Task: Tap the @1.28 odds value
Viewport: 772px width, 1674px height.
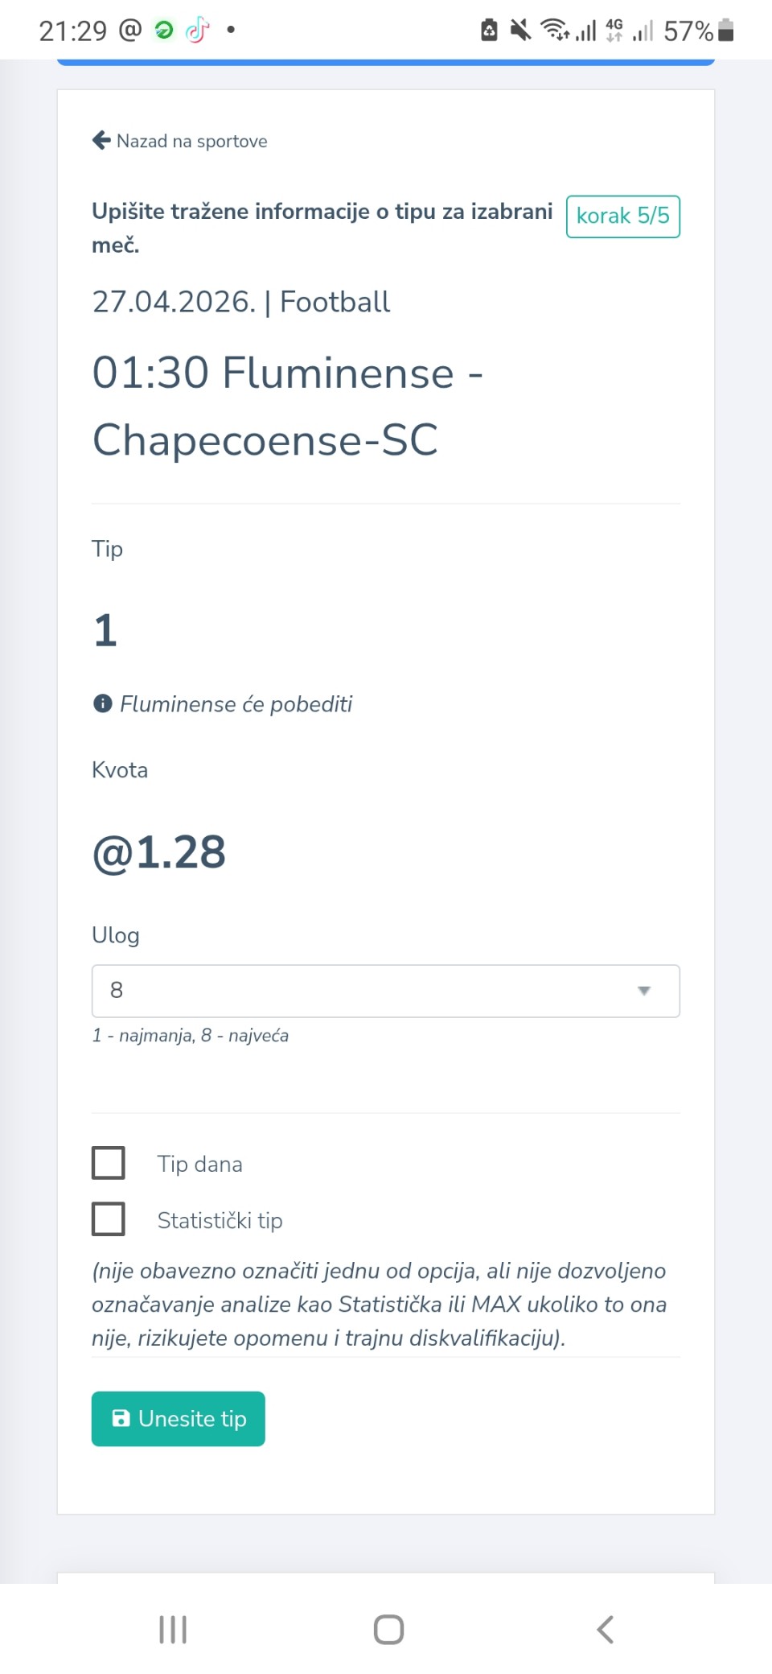Action: (159, 852)
